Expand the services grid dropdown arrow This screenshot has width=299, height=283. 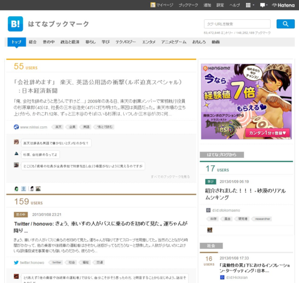pos(254,5)
